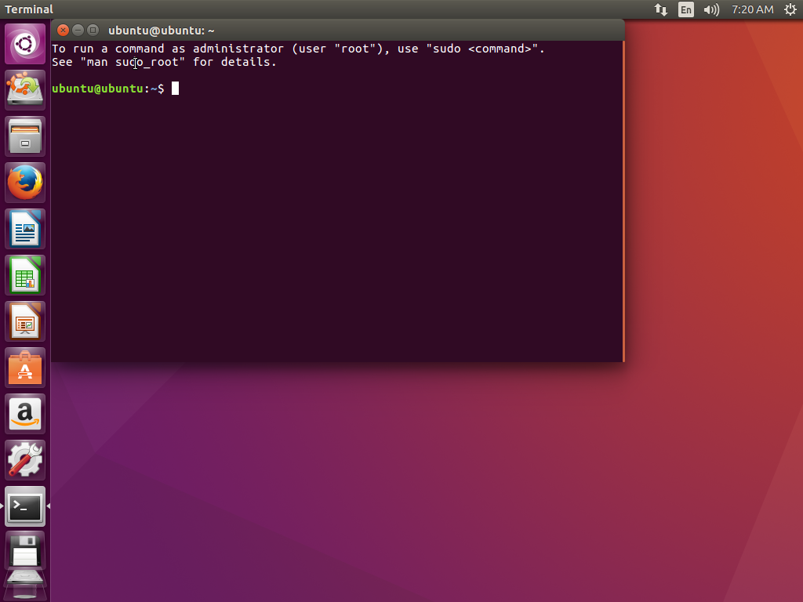The image size is (803, 602).
Task: Open LibreOffice Impress presentation launcher
Action: (x=25, y=321)
